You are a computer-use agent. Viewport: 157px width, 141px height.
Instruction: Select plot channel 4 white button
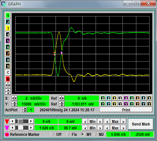click(x=8, y=35)
